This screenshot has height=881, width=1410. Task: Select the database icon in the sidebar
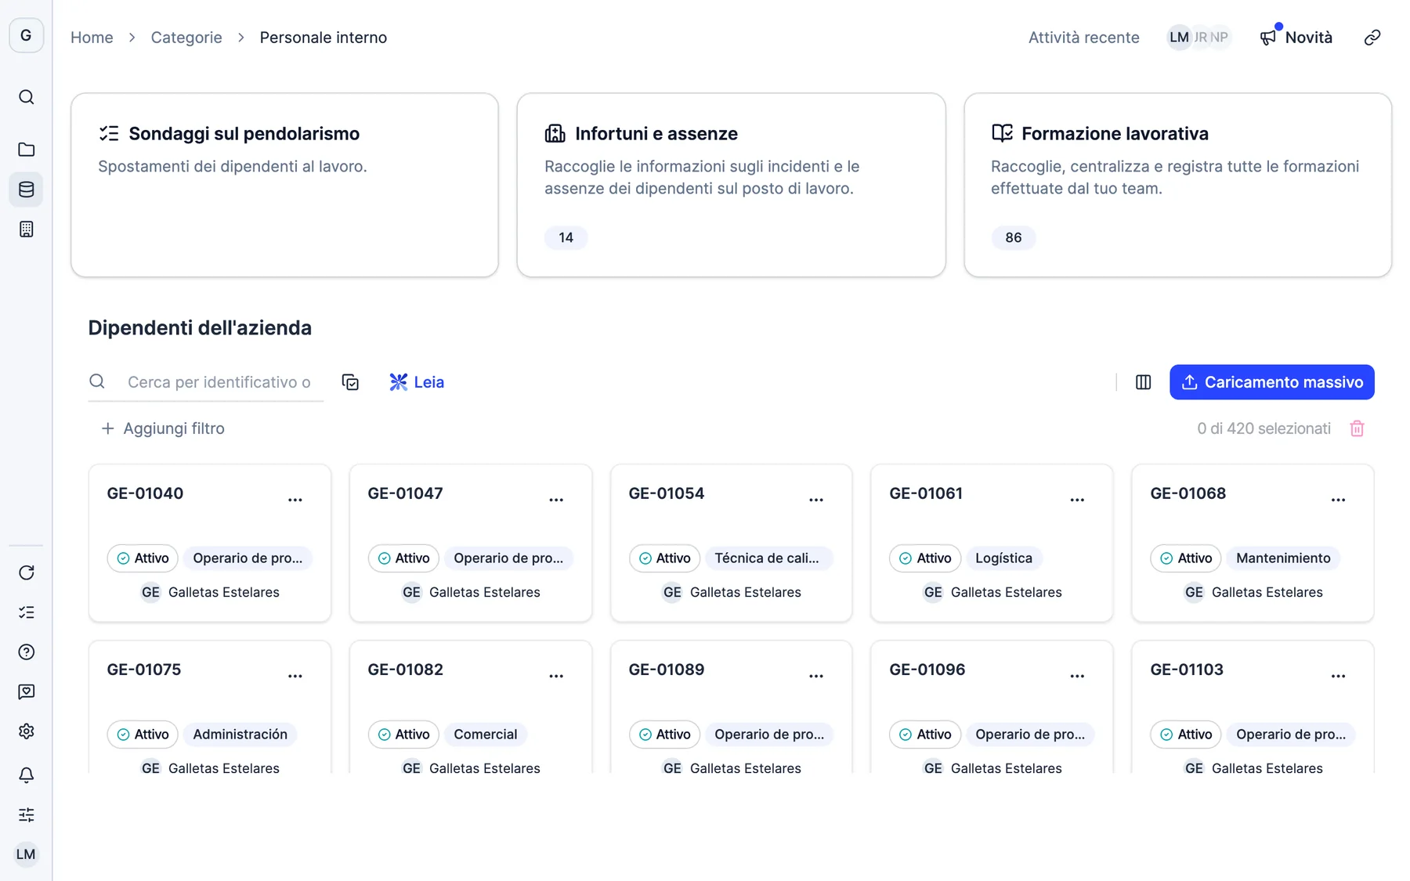(x=26, y=190)
